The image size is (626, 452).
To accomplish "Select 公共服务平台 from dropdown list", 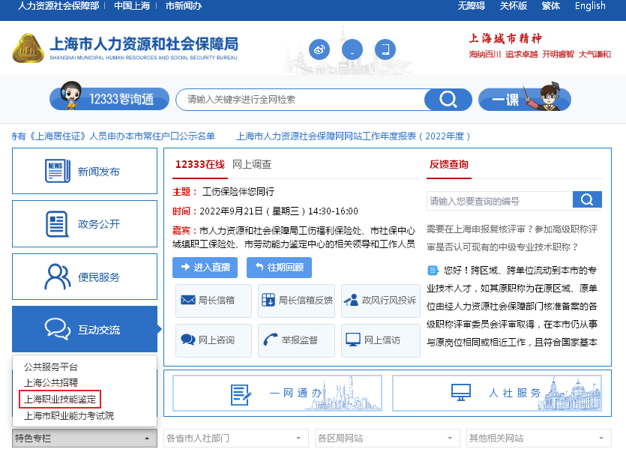I will [51, 367].
